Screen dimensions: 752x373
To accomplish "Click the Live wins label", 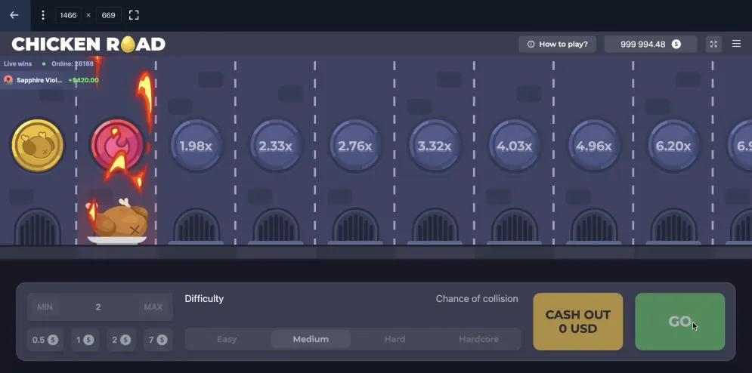I will (17, 63).
